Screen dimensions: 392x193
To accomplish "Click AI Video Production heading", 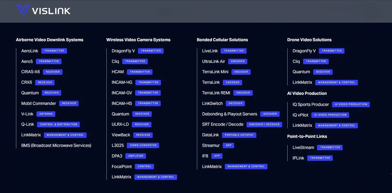I will (307, 94).
